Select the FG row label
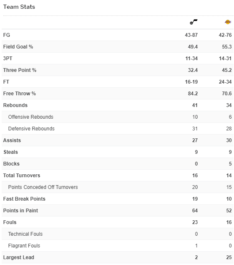This screenshot has height=265, width=234. pos(7,35)
